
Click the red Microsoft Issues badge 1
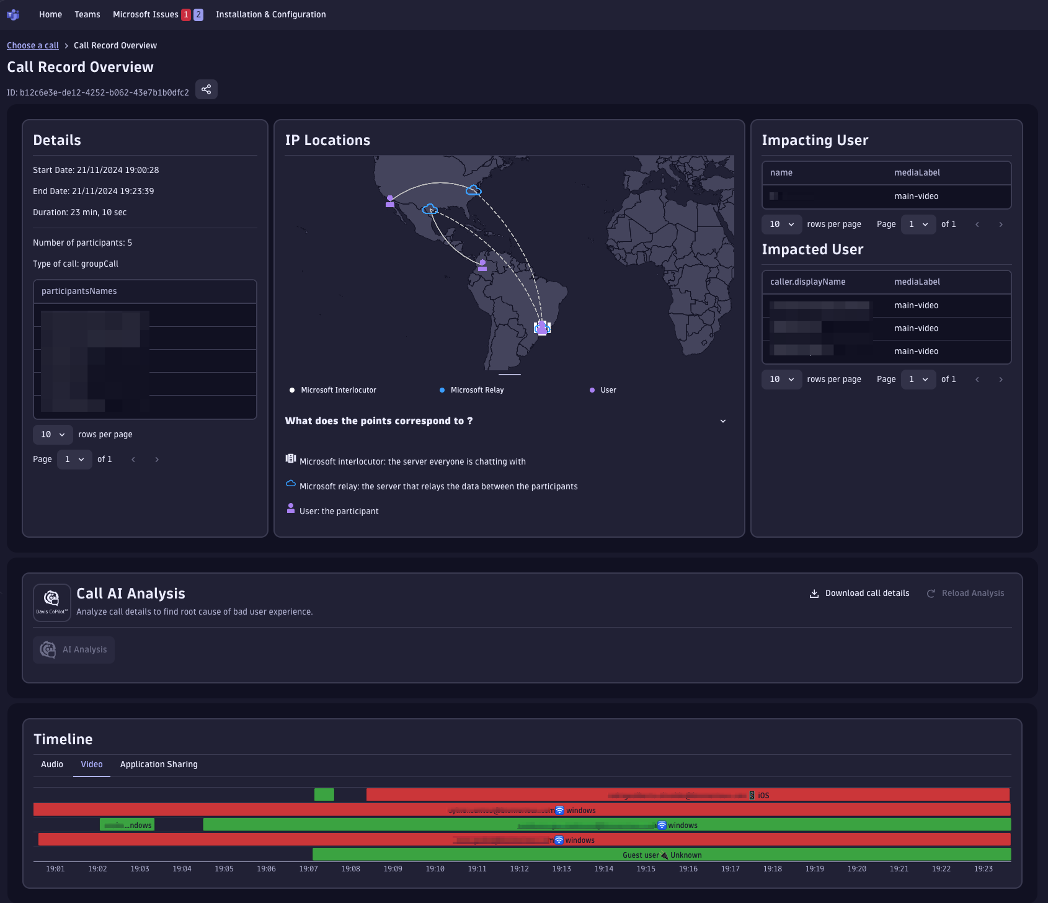pyautogui.click(x=186, y=14)
